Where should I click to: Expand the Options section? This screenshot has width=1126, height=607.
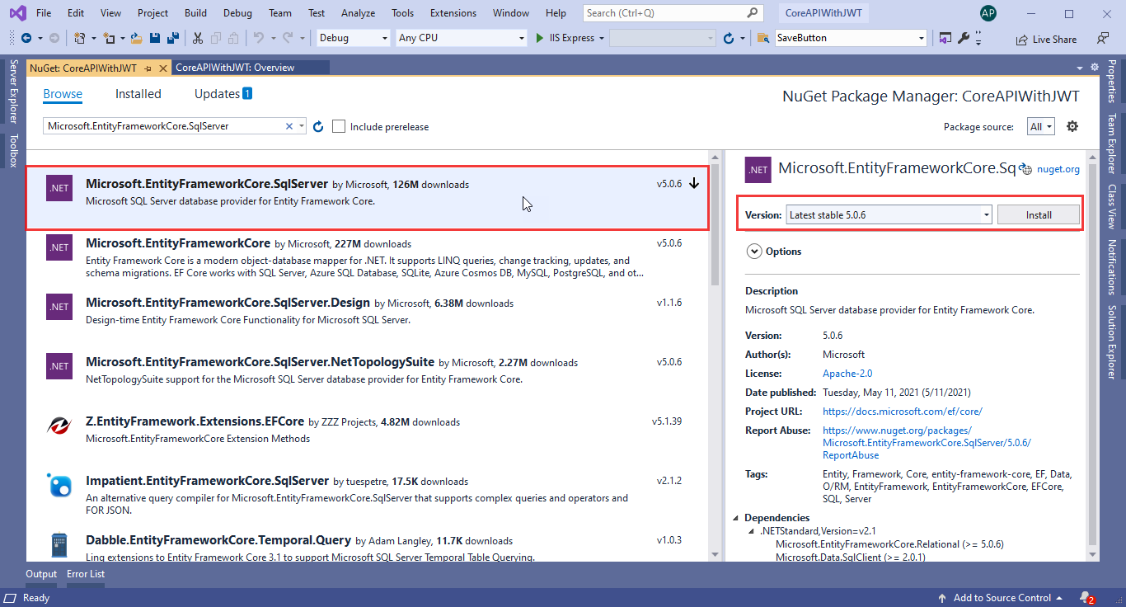click(753, 252)
